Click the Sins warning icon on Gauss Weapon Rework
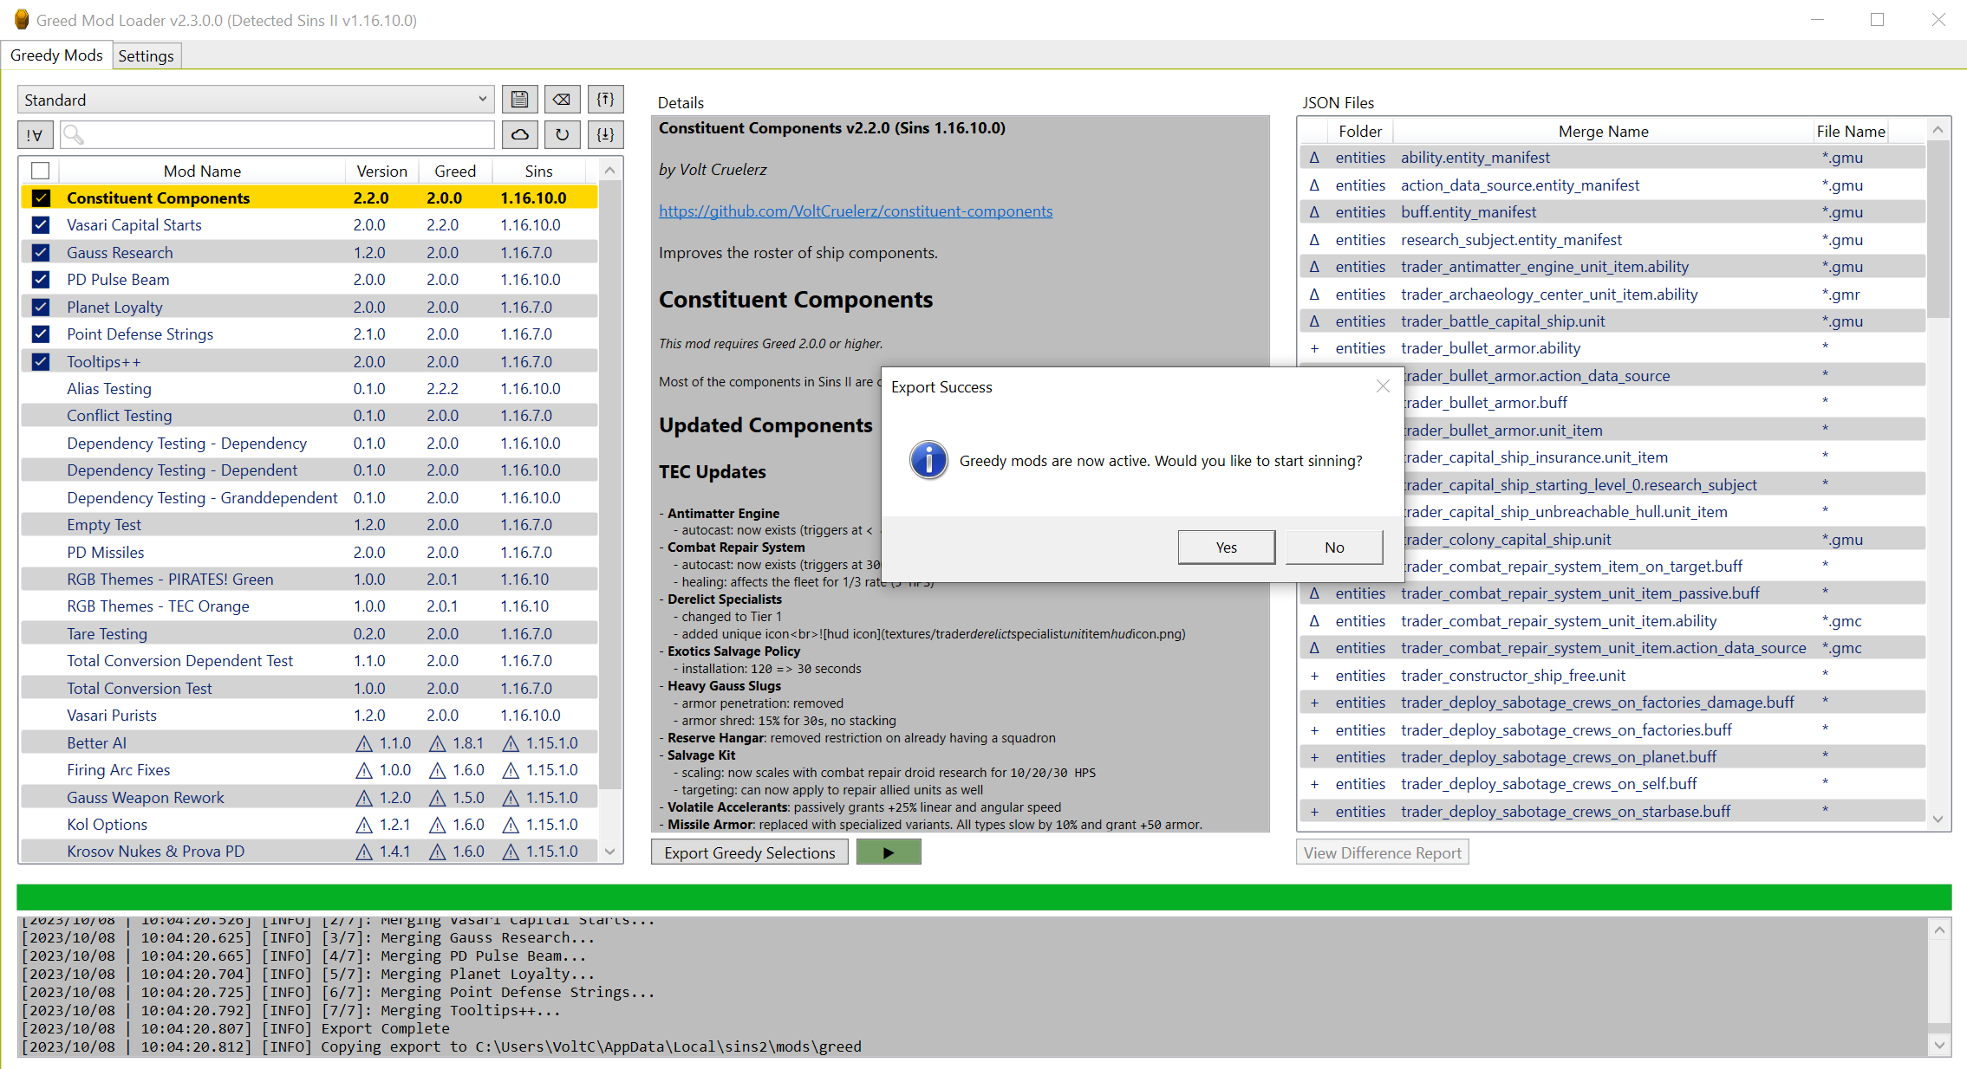The width and height of the screenshot is (1967, 1069). point(511,798)
